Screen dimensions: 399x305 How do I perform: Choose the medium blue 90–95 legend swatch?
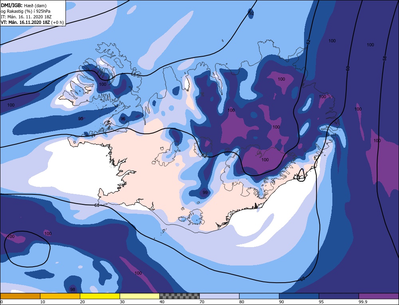(x=299, y=296)
